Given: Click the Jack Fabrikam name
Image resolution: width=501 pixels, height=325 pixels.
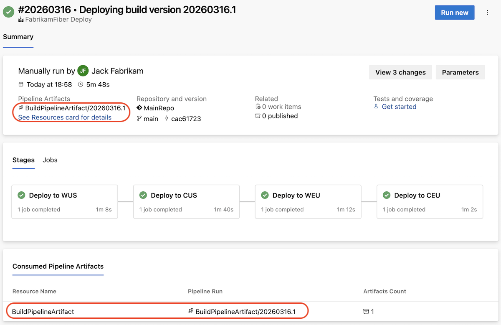Looking at the screenshot, I should point(117,71).
